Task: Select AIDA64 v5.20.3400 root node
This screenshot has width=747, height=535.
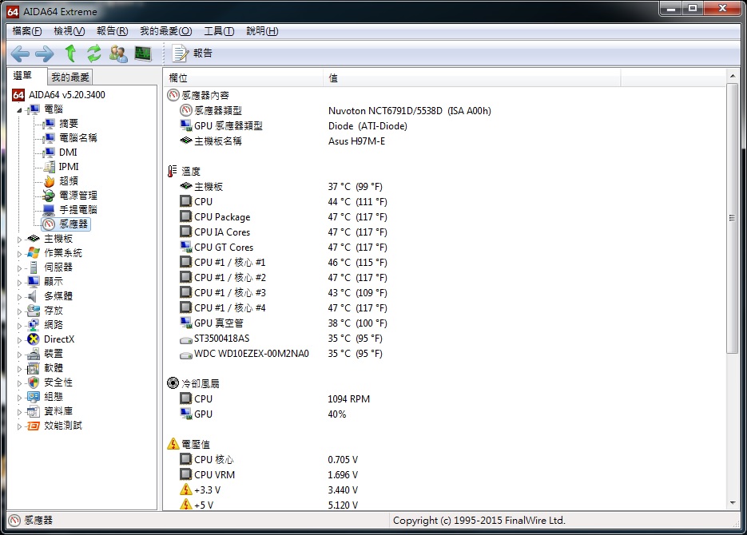Action: coord(66,95)
